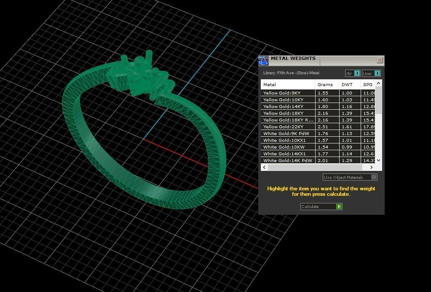Click the METAL WEIGHTS title bar
431x292 pixels.
pos(321,60)
